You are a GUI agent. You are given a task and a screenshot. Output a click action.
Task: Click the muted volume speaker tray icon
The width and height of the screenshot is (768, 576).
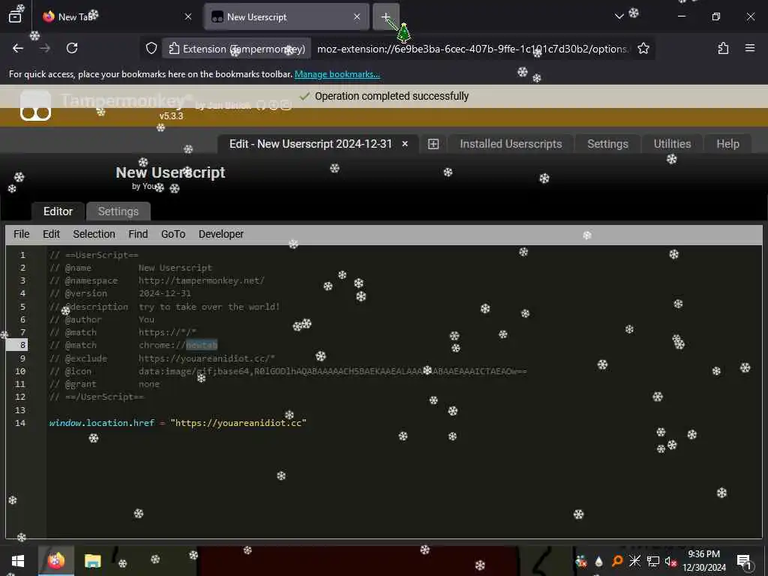click(670, 561)
